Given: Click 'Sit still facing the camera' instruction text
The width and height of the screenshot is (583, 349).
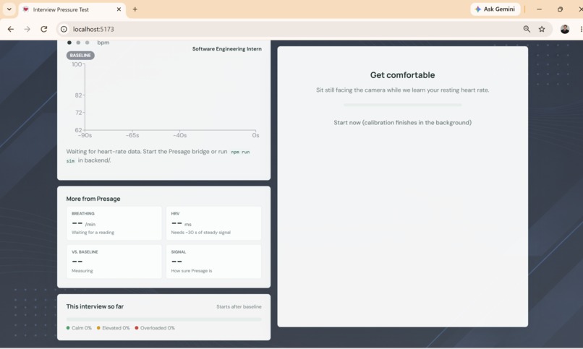Looking at the screenshot, I should click(402, 90).
